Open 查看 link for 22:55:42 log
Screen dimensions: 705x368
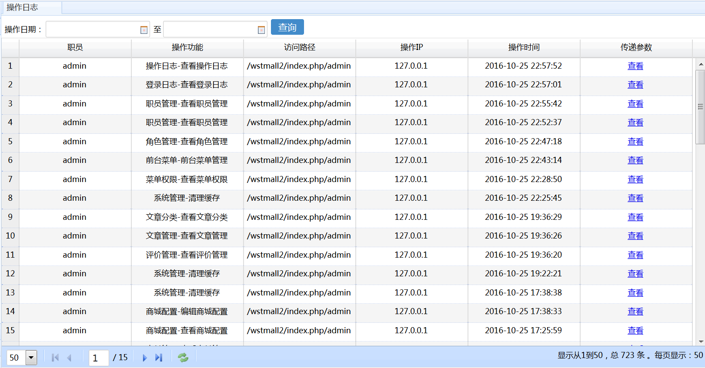coord(635,104)
